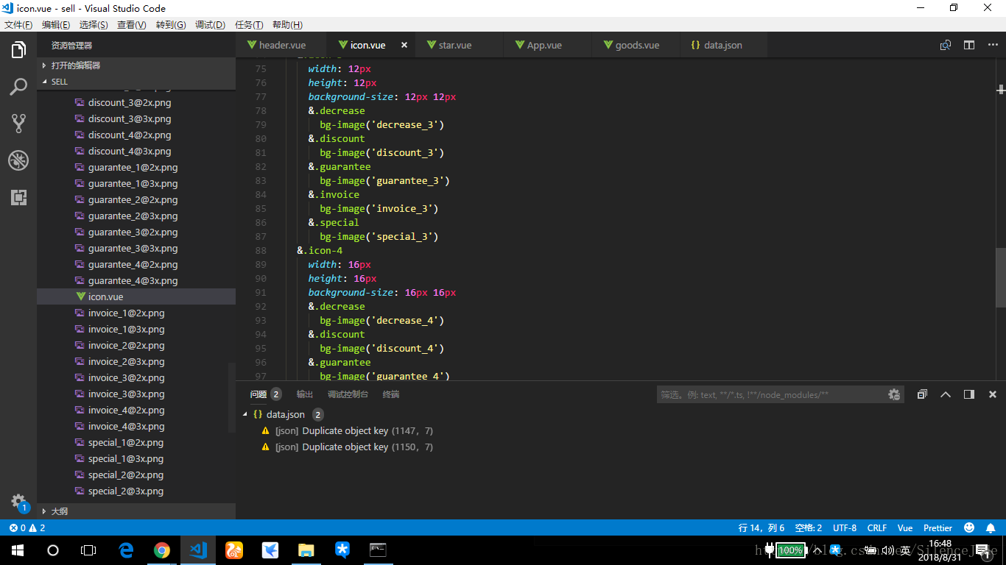1006x565 pixels.
Task: Open the Source Control view
Action: tap(18, 124)
